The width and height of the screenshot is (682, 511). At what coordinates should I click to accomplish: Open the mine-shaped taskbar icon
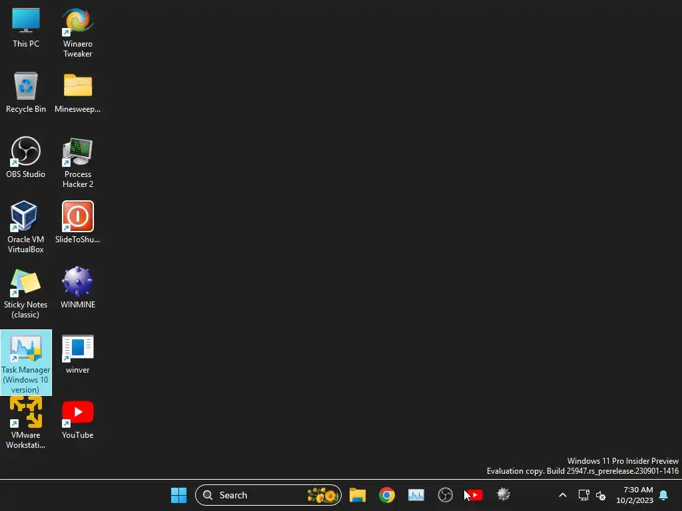tap(504, 494)
